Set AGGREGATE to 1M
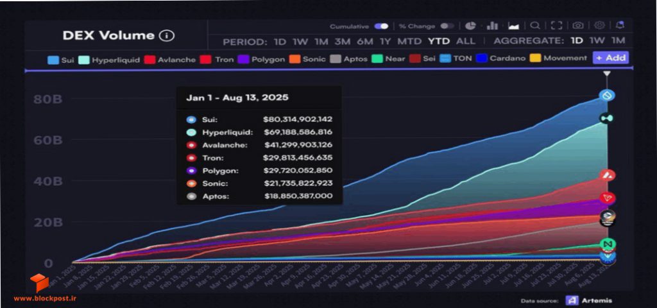The image size is (657, 308). [x=618, y=40]
